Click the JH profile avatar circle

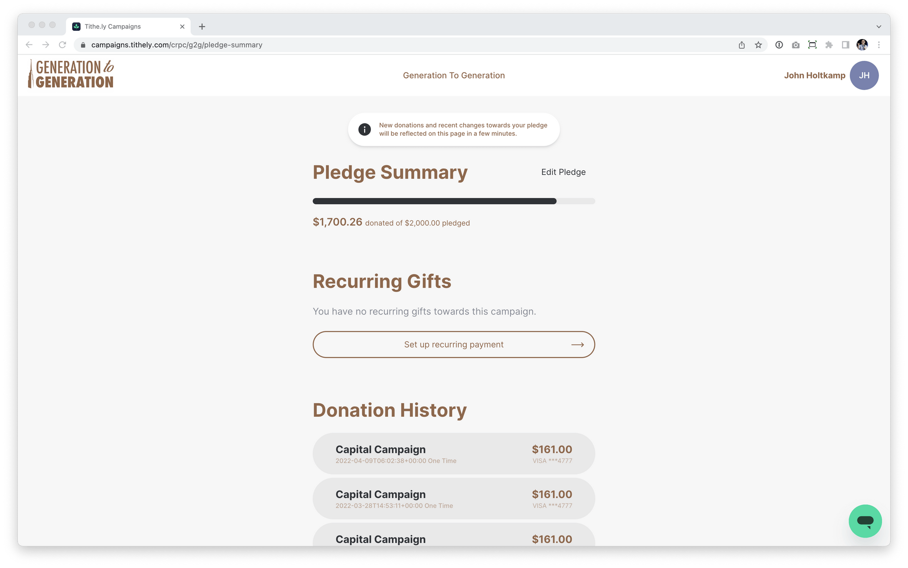click(864, 75)
